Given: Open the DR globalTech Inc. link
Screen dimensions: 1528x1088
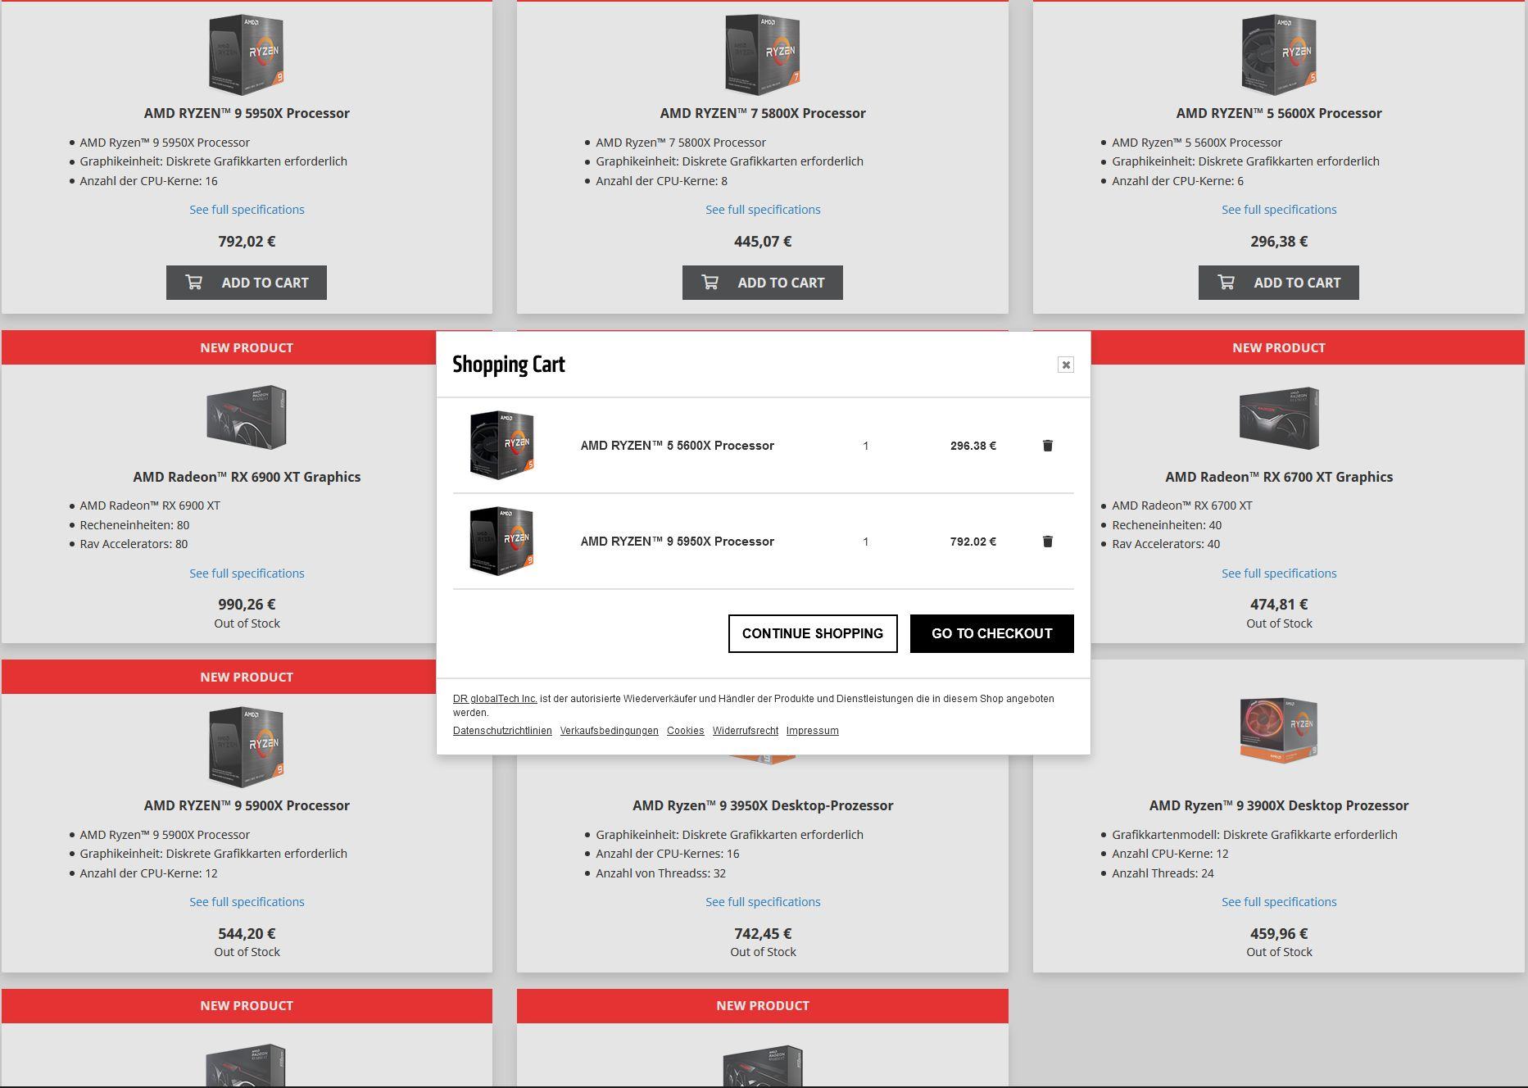Looking at the screenshot, I should coord(495,699).
